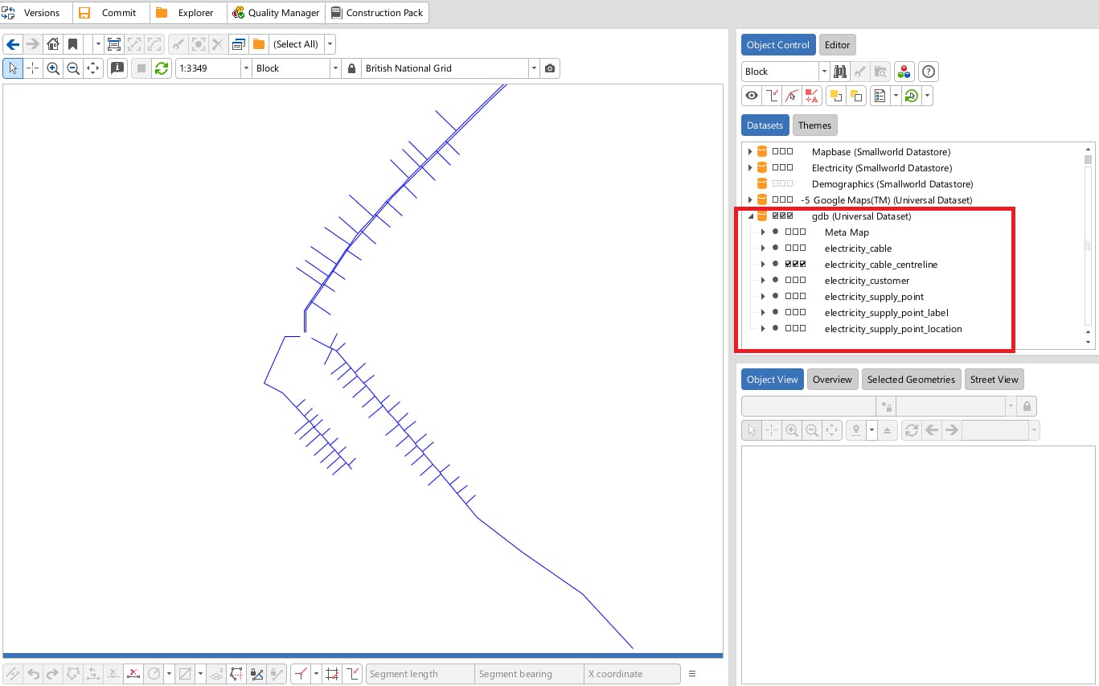Expand the Mapbase (Smallworld Datastore) node
This screenshot has width=1099, height=686.
pos(750,152)
